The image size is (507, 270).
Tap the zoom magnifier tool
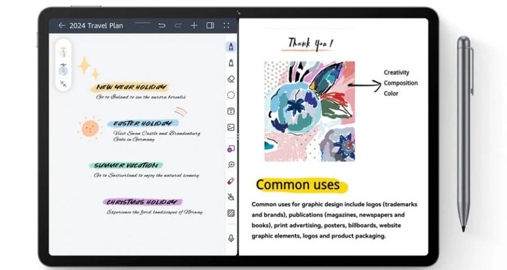(x=231, y=165)
